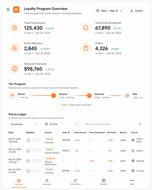Open the May 1 – May 31 date range dropdown
This screenshot has height=190, width=152.
tap(109, 11)
